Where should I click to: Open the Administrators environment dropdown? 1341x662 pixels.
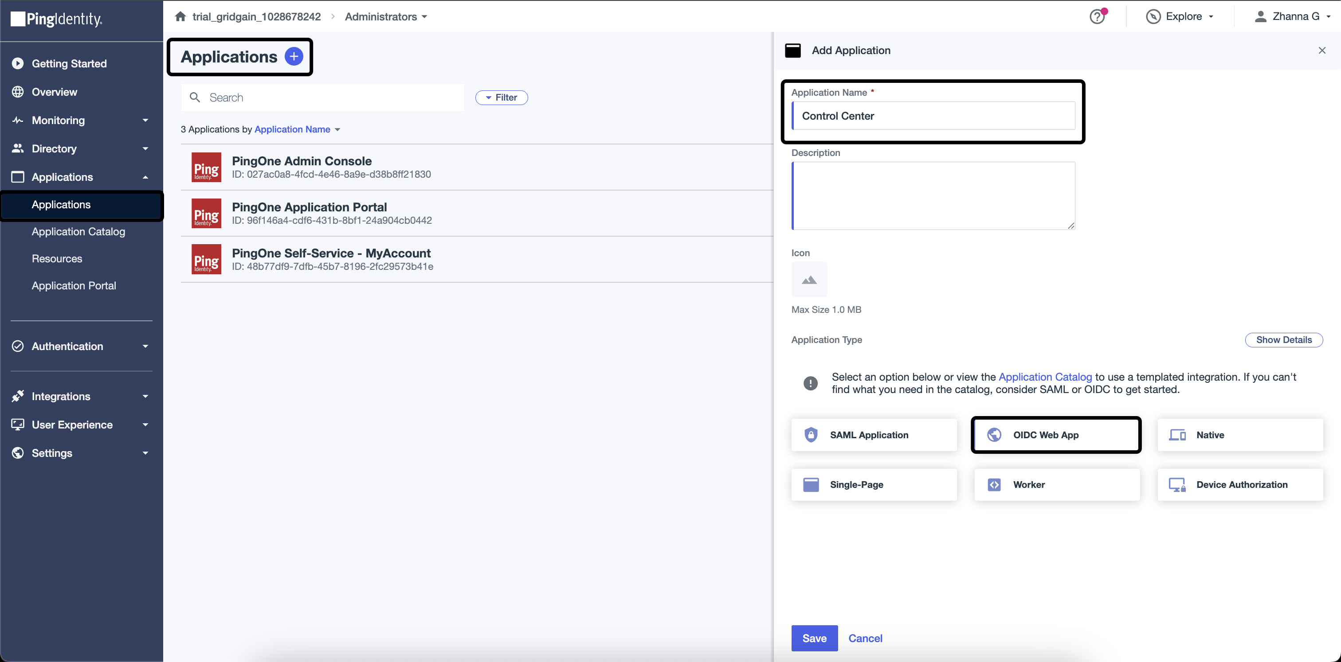[x=386, y=17]
